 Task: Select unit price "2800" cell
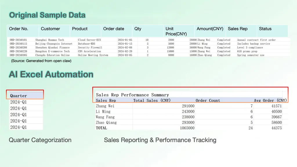171,40
